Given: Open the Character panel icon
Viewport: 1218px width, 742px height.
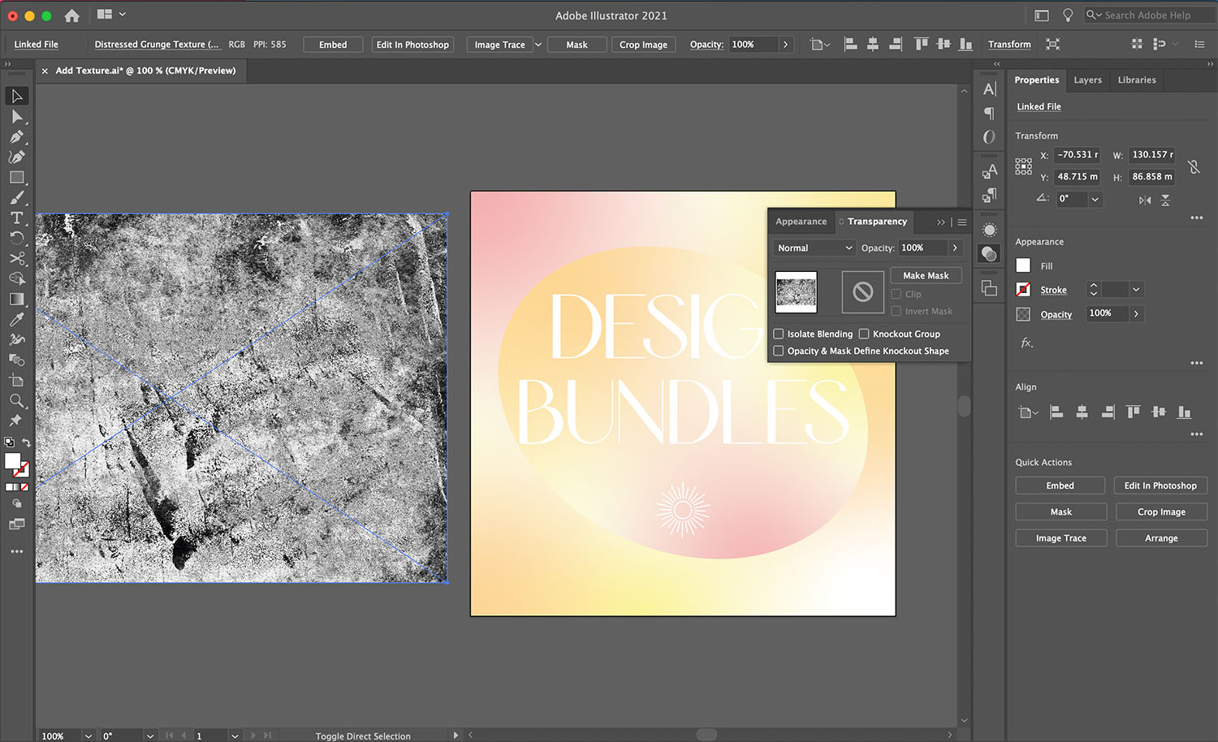Looking at the screenshot, I should coord(989,88).
